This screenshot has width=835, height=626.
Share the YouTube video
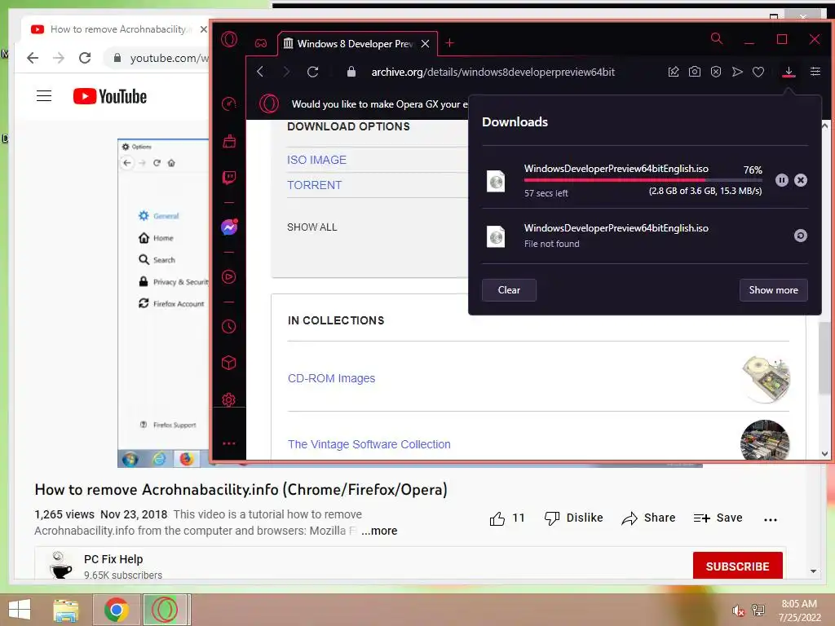648,518
